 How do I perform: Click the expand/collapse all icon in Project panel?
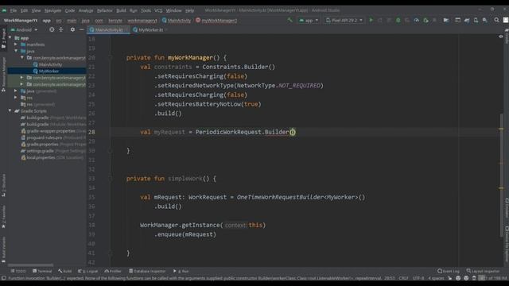pyautogui.click(x=60, y=29)
